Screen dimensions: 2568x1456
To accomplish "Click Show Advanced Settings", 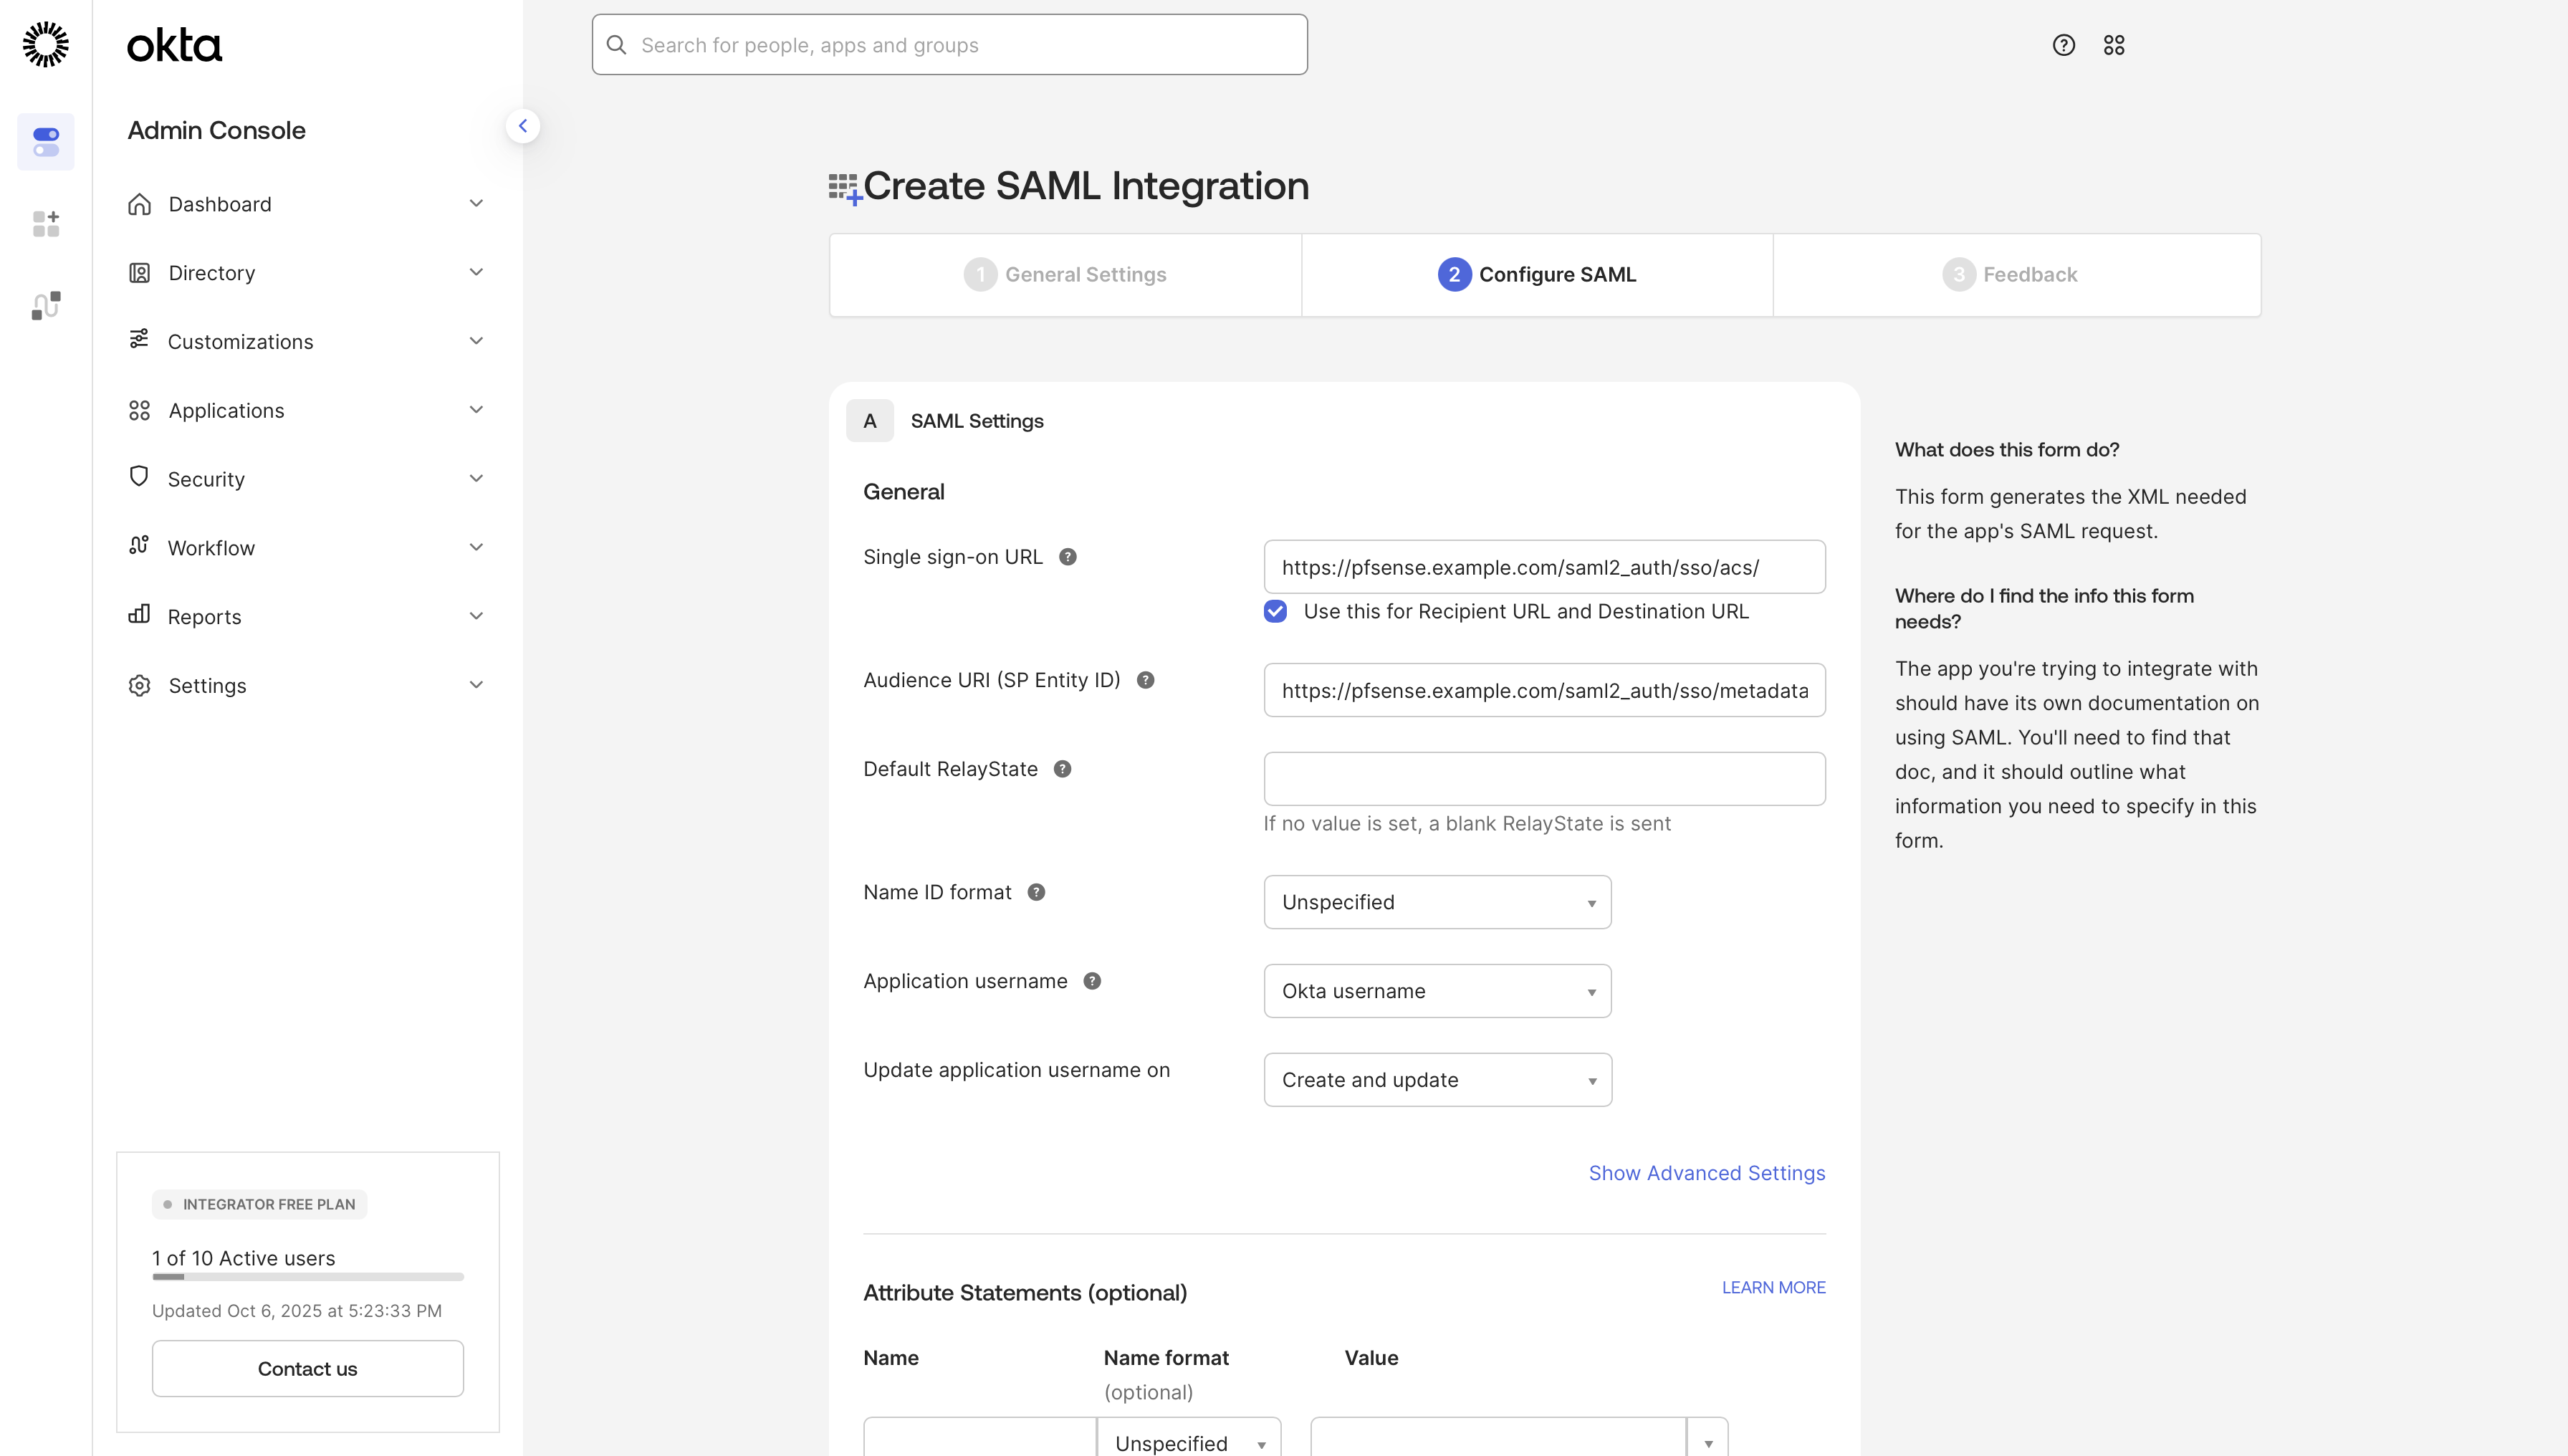I will [1706, 1172].
